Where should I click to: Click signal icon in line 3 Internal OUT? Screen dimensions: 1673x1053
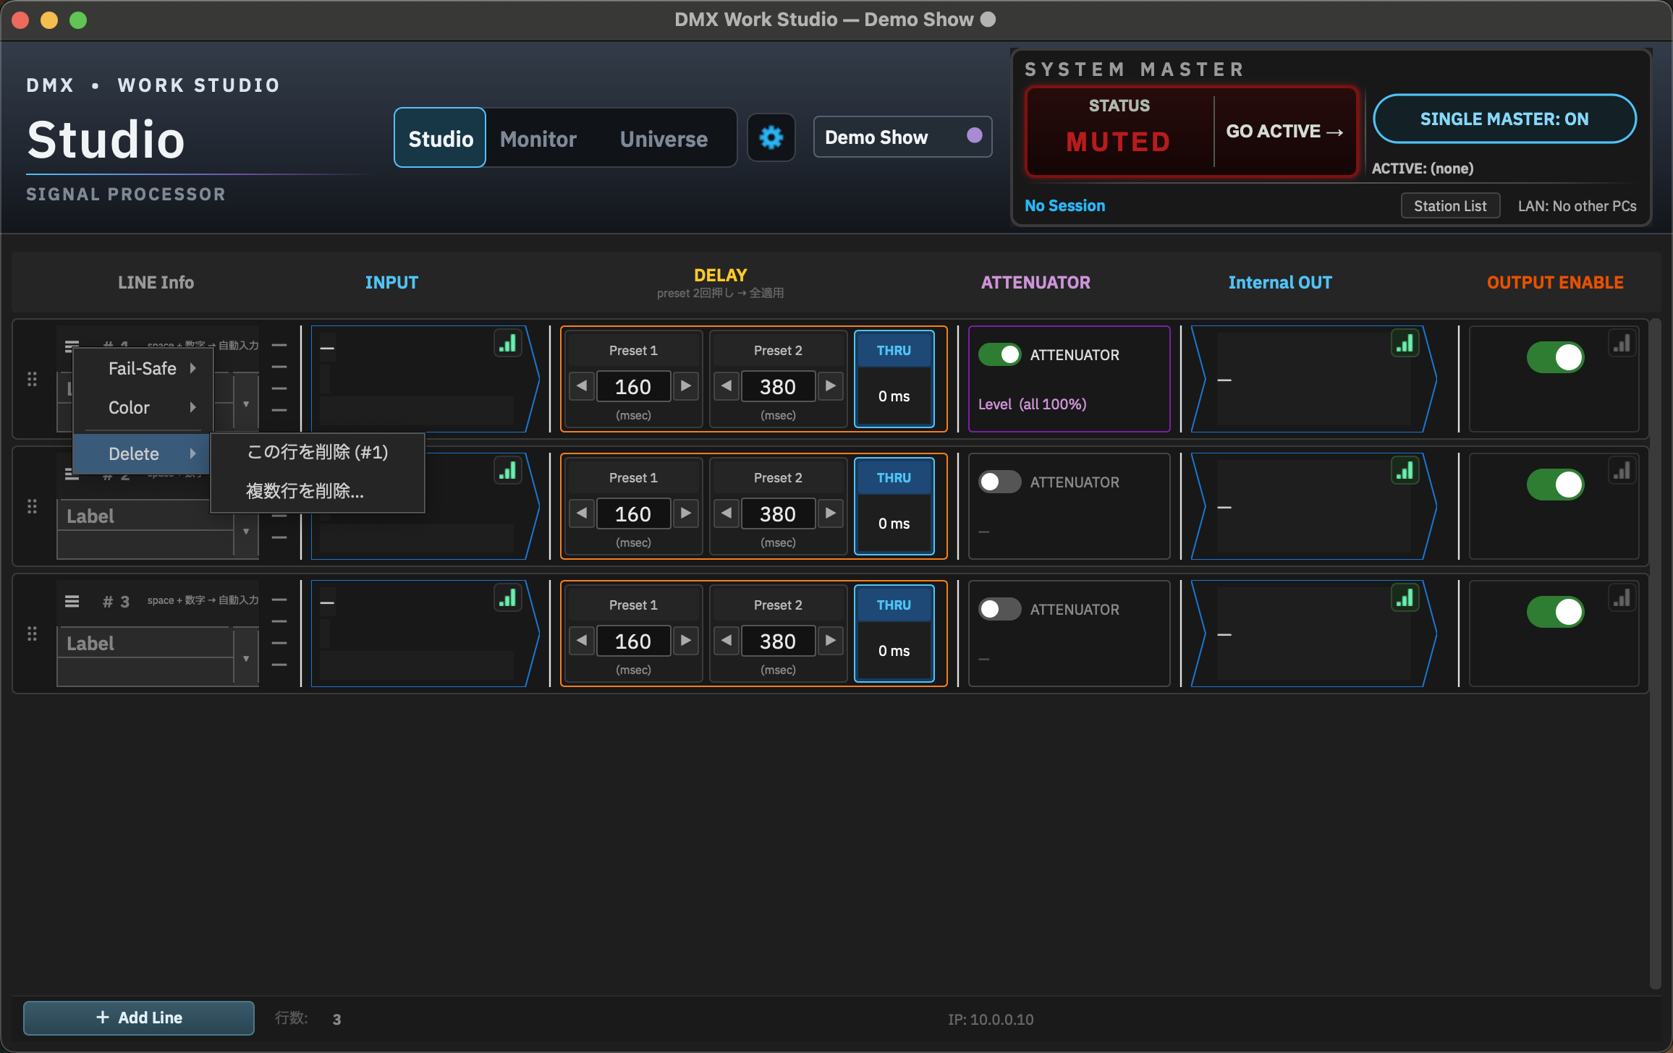tap(1405, 597)
